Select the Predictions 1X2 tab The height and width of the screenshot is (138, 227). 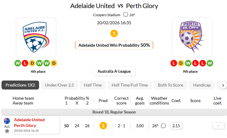pos(20,85)
